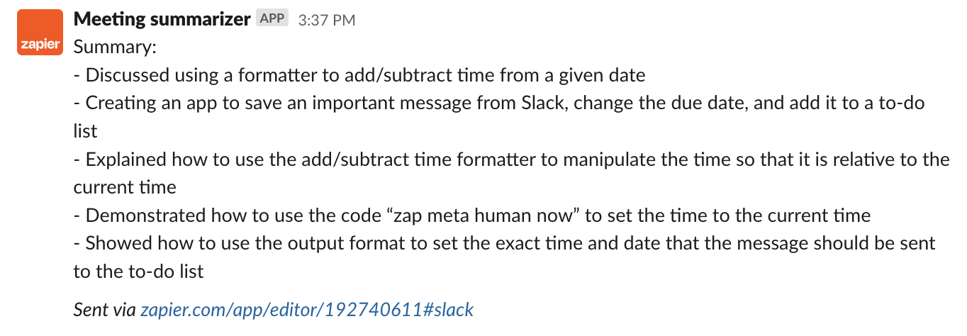Click the italic 'Sent via' text

105,310
